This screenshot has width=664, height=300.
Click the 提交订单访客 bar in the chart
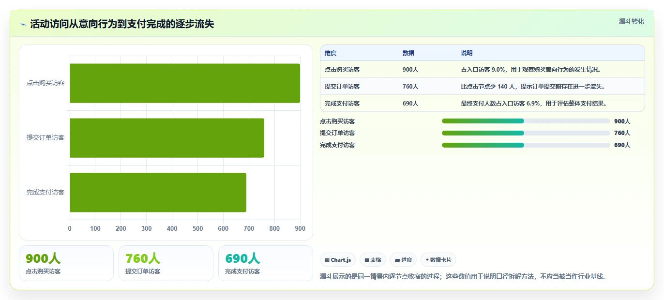tap(167, 138)
